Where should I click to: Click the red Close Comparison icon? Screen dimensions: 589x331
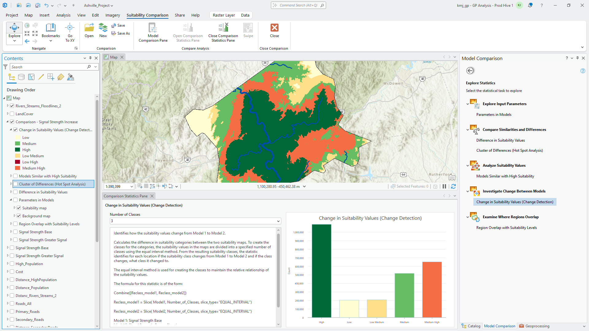click(x=275, y=28)
